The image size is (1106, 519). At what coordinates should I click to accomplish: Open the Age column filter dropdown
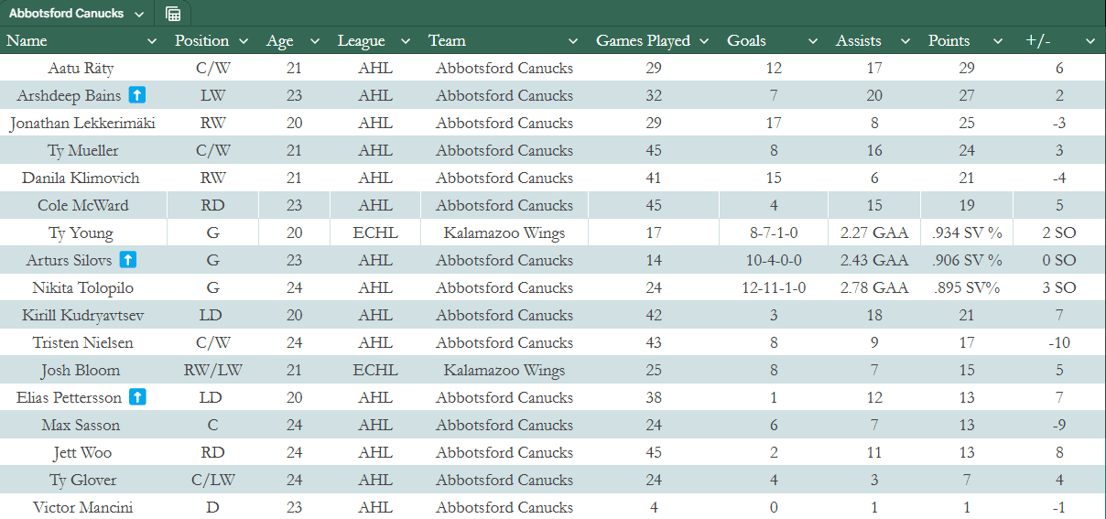[x=315, y=41]
